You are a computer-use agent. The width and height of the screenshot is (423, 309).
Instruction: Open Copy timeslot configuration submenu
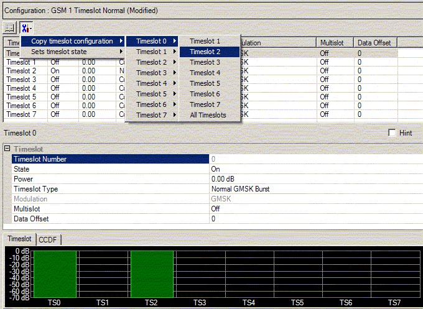72,41
